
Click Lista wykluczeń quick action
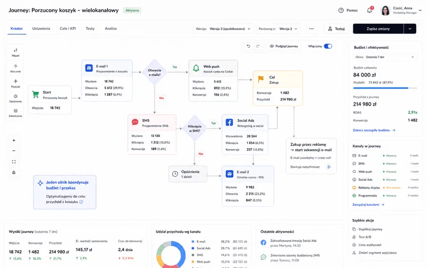(367, 245)
